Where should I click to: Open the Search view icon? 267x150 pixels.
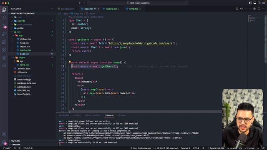point(4,17)
